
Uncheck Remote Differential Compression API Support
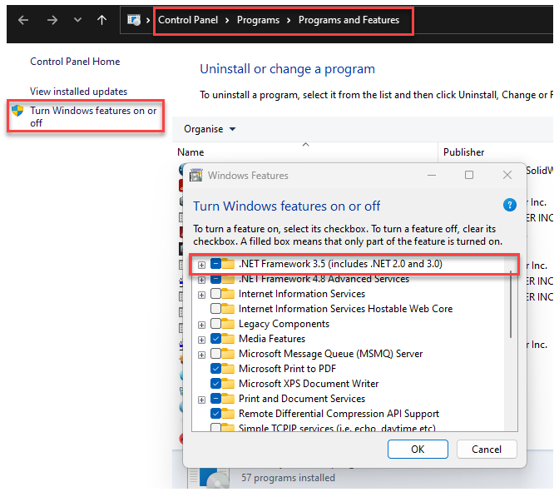pyautogui.click(x=215, y=414)
